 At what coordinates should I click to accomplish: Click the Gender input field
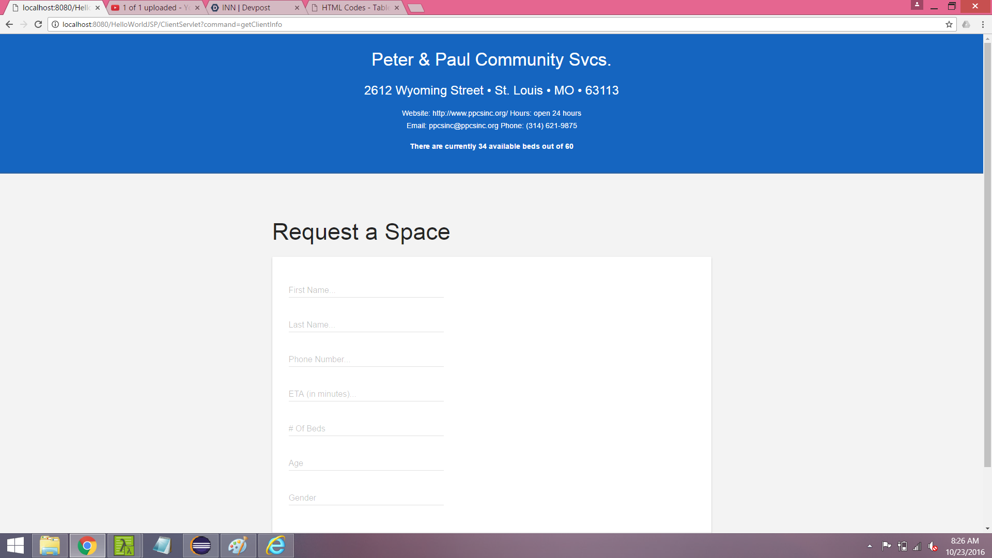point(366,498)
